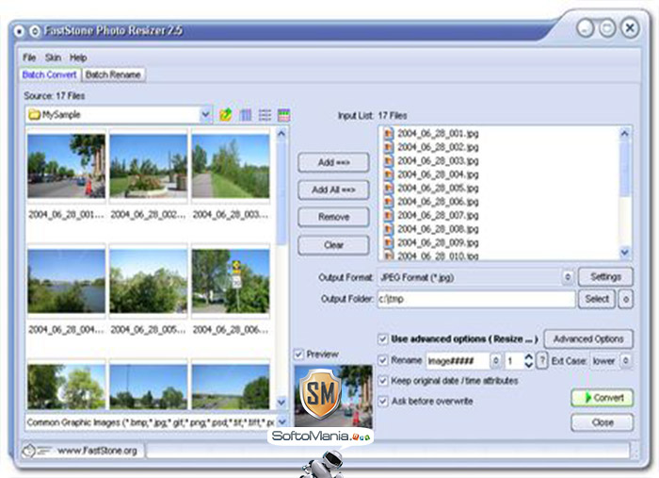Click the Close button
Screen dimensions: 659x478
pos(603,422)
